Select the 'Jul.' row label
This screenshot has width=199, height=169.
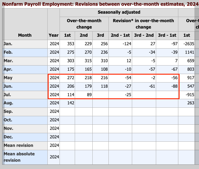click(x=7, y=95)
